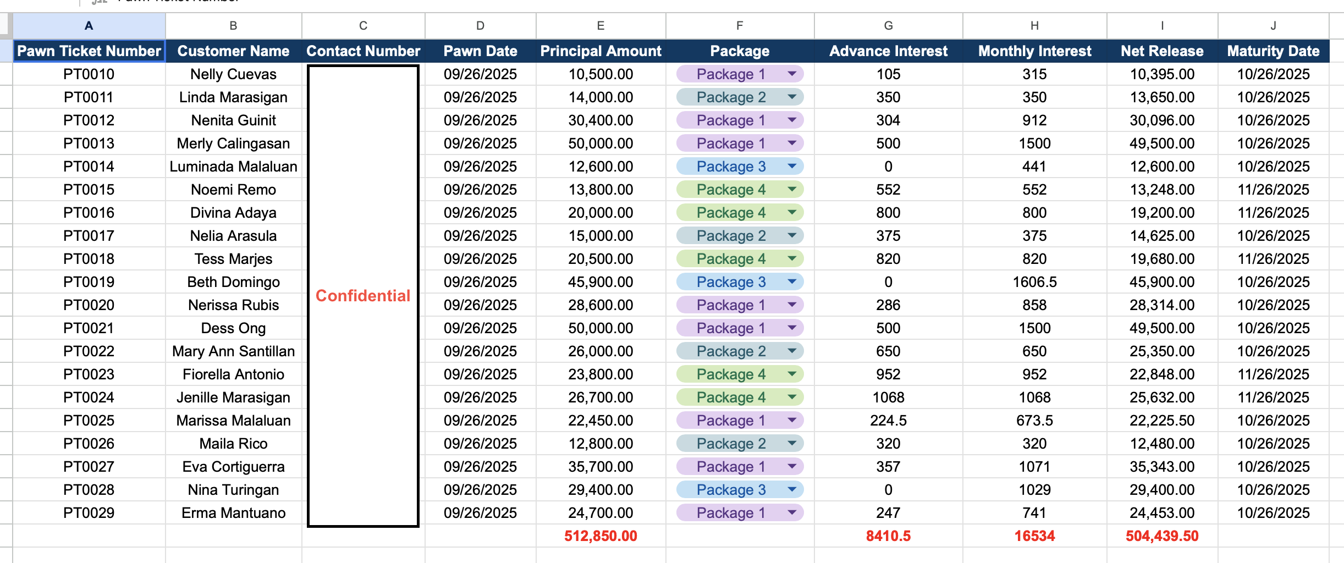Image resolution: width=1344 pixels, height=563 pixels.
Task: Select the Net Release total 504,439.50
Action: coord(1162,536)
